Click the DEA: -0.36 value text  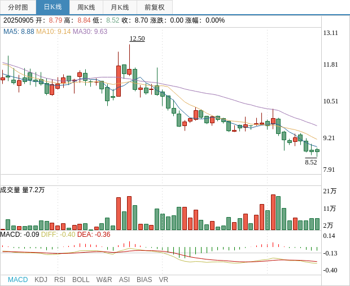(x=94, y=235)
